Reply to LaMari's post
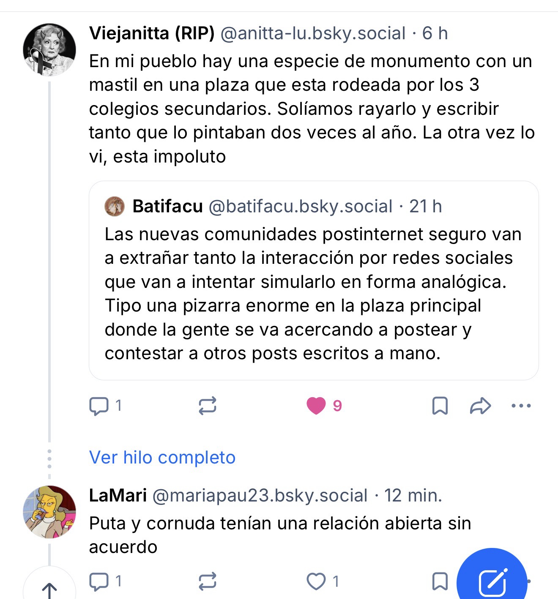Screen dimensions: 558x599 pyautogui.click(x=99, y=582)
